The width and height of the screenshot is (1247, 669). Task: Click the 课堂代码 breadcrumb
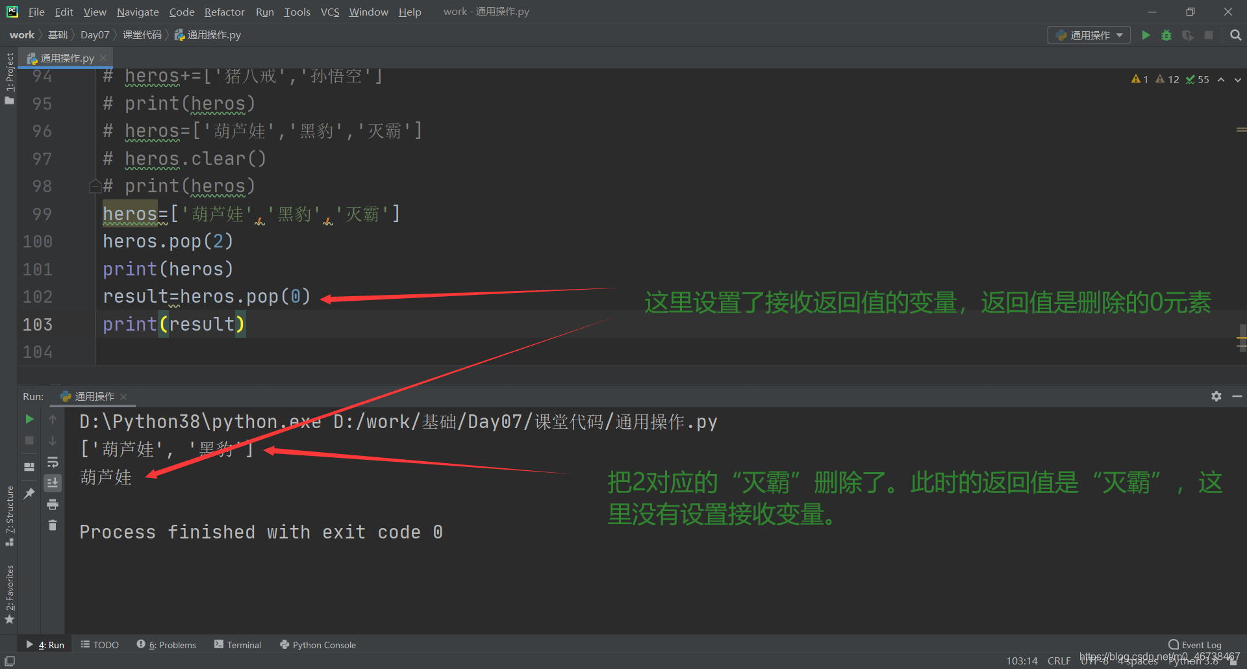(x=142, y=35)
